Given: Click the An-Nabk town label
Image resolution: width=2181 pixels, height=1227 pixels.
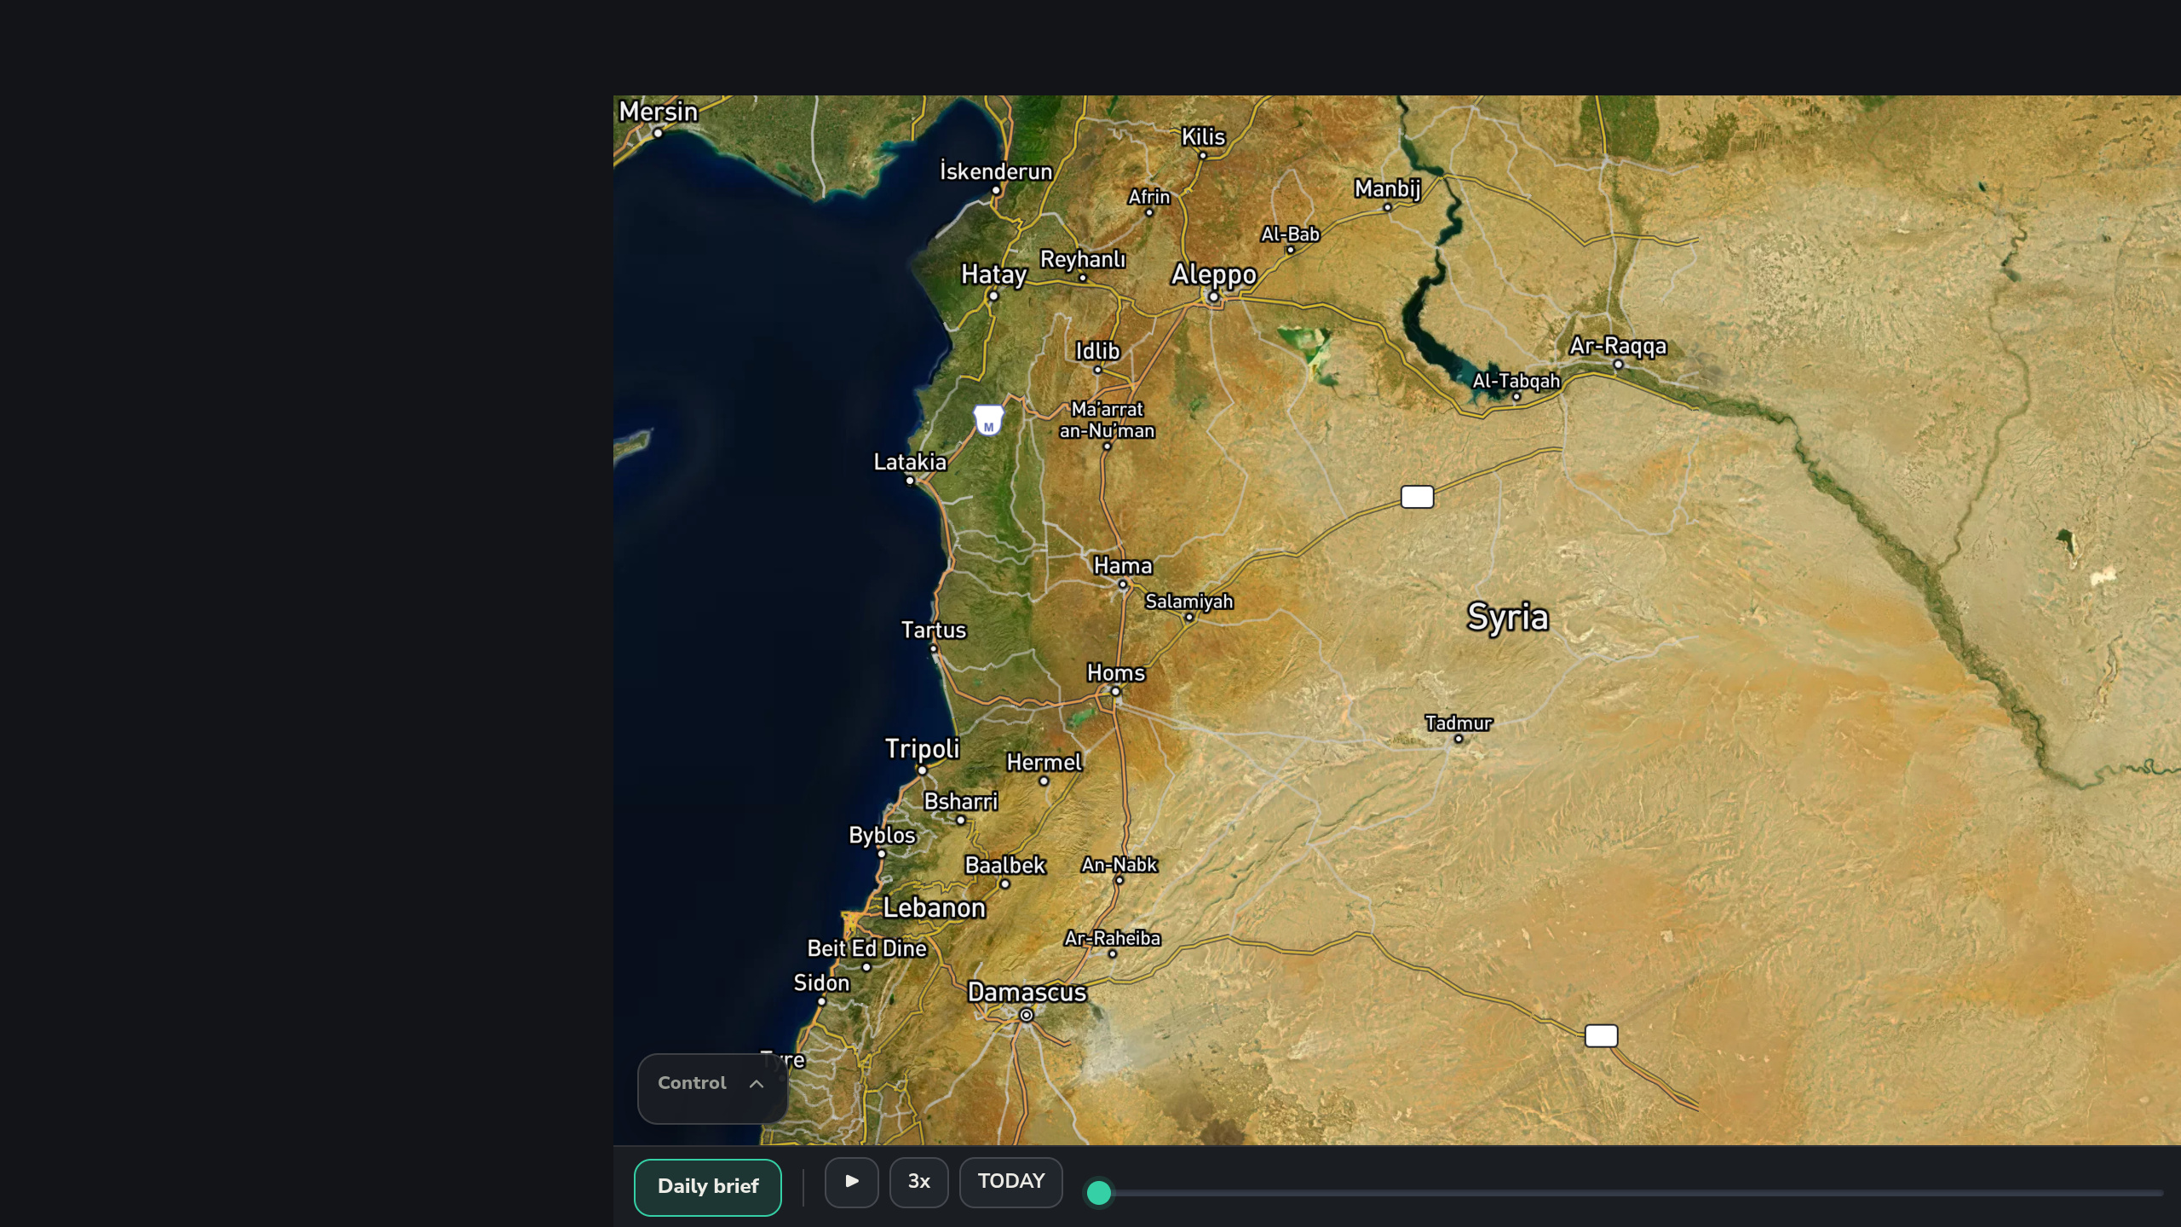Looking at the screenshot, I should [x=1119, y=865].
